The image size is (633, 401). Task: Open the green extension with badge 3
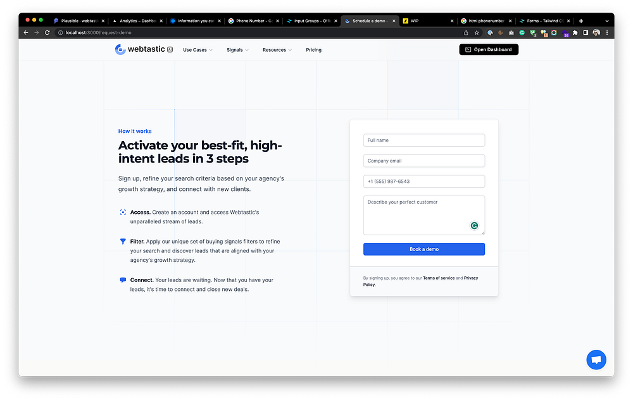click(x=533, y=33)
